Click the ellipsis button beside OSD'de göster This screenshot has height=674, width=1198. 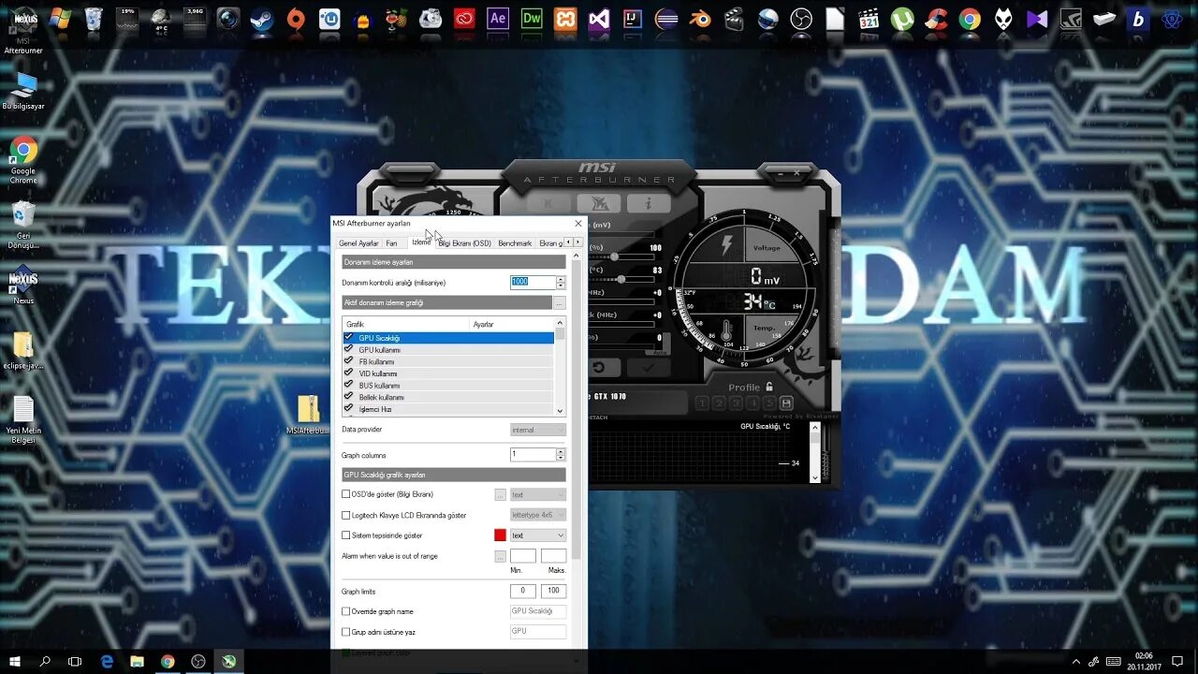(x=500, y=494)
